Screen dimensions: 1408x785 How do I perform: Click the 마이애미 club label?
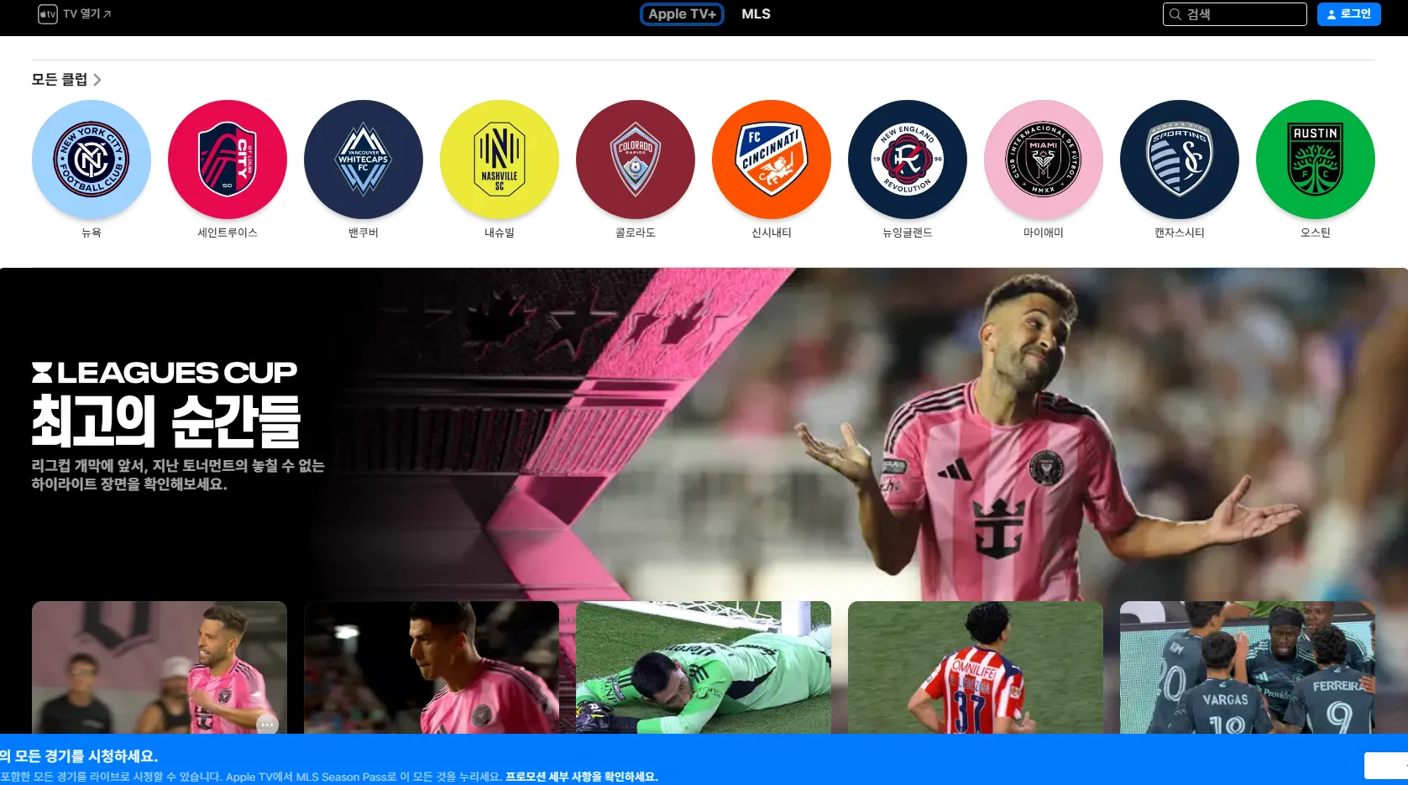point(1044,233)
